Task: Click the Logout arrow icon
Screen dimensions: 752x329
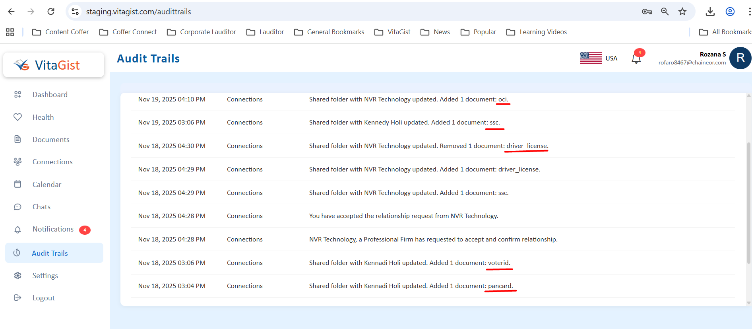Action: [x=17, y=298]
